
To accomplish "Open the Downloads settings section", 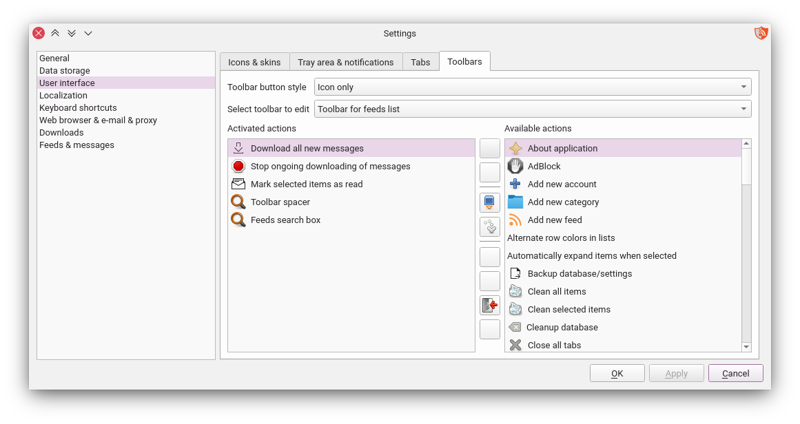I will [x=126, y=132].
